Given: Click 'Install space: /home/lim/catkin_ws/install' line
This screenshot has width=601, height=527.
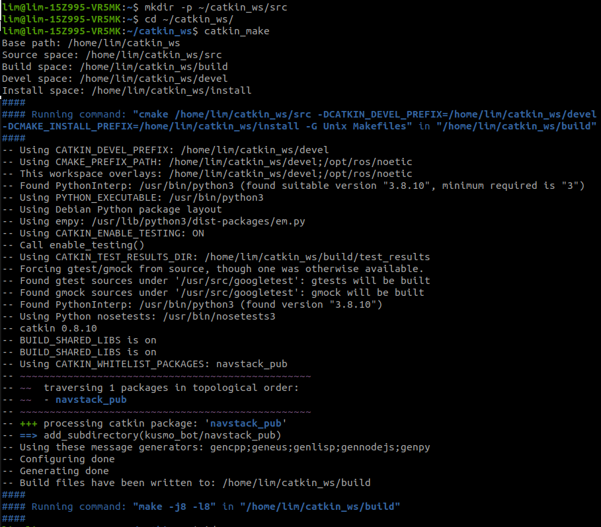Looking at the screenshot, I should click(x=126, y=90).
